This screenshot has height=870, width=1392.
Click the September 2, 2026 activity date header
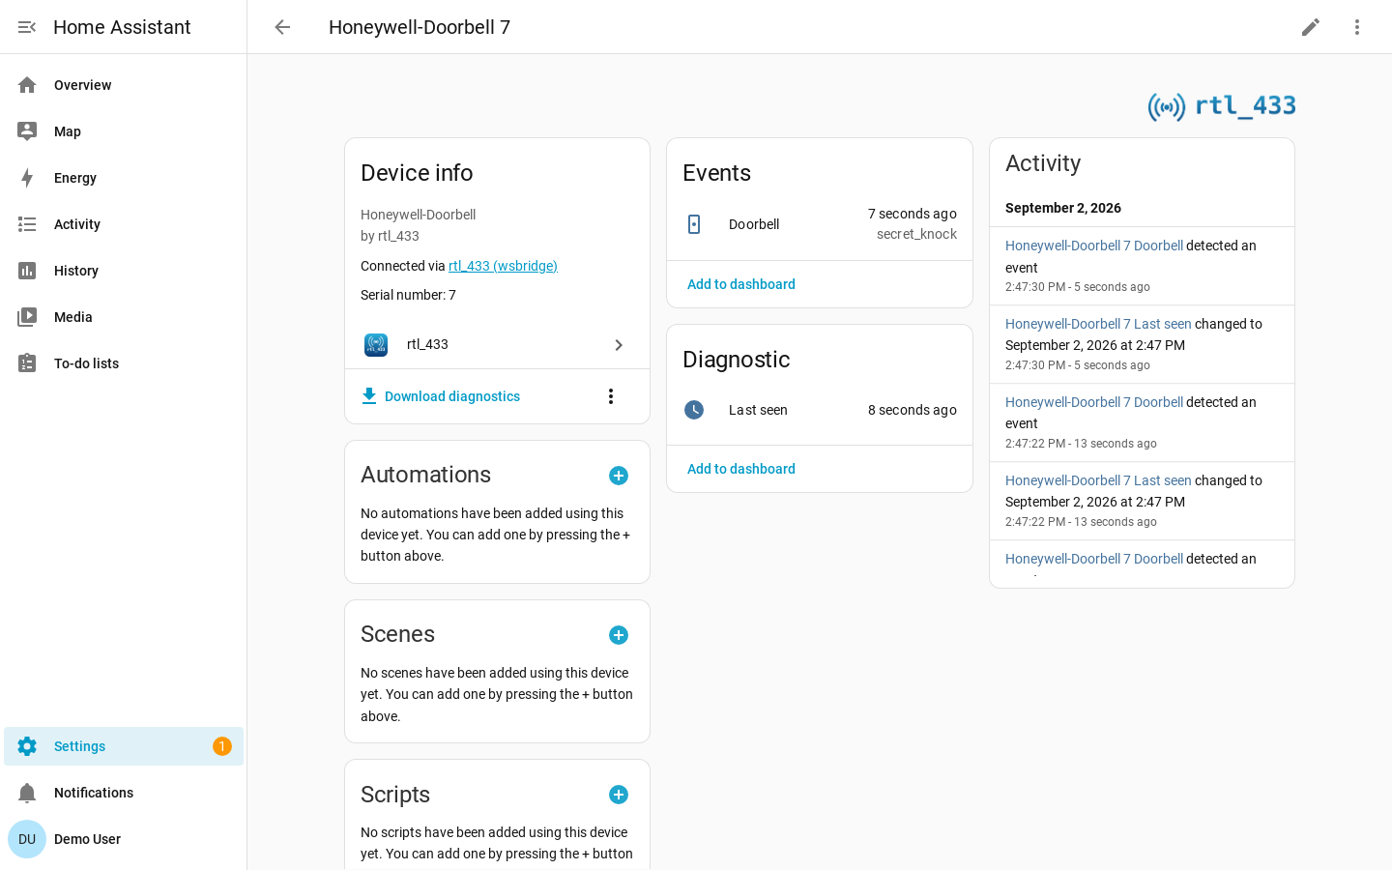[x=1063, y=208]
